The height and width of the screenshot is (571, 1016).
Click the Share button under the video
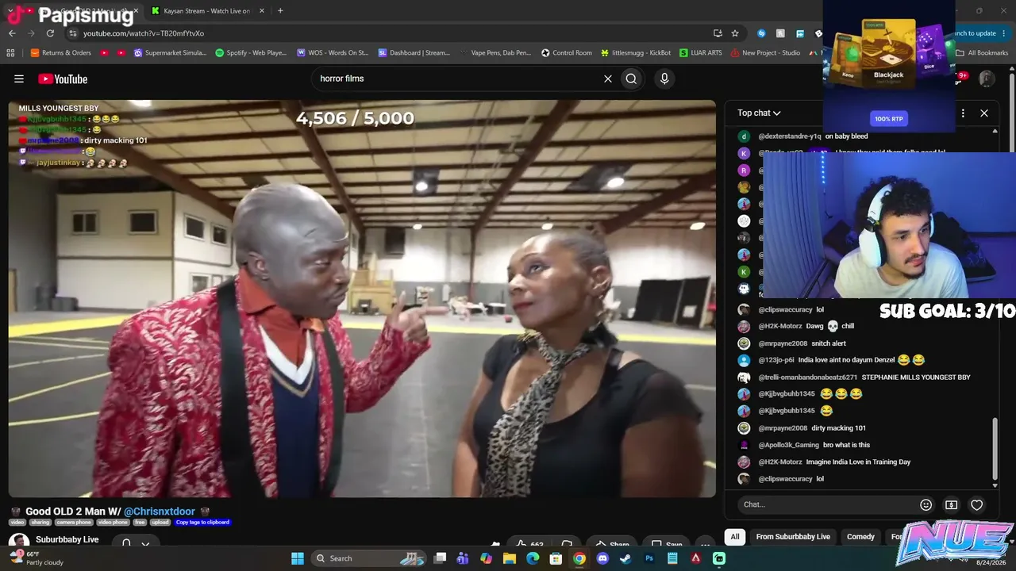coord(612,545)
